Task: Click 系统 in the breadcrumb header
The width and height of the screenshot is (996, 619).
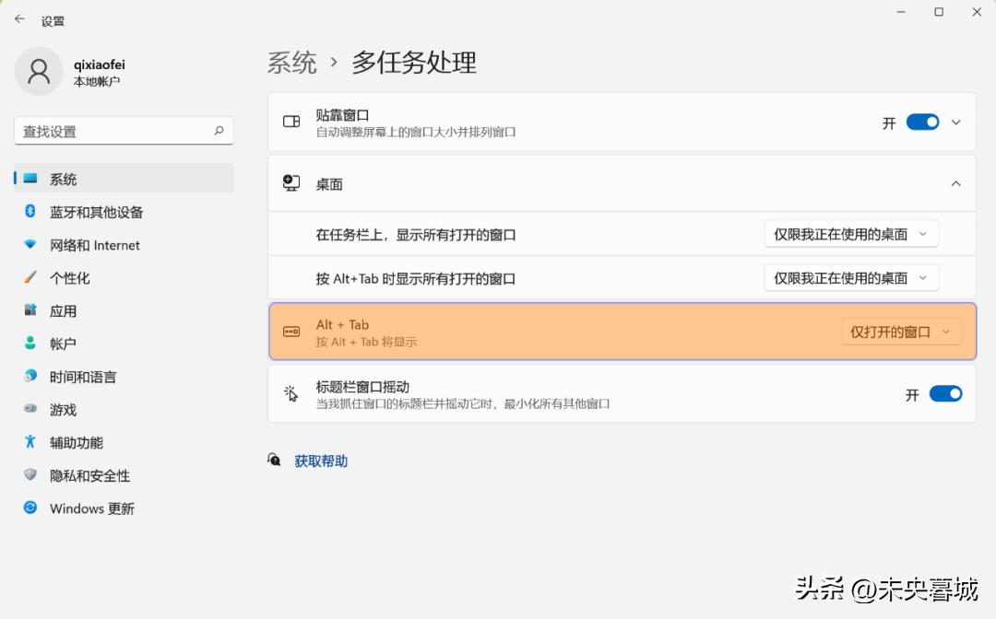Action: point(291,63)
